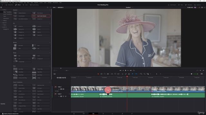
Task: Open the Mixer panel
Action: 181,5
